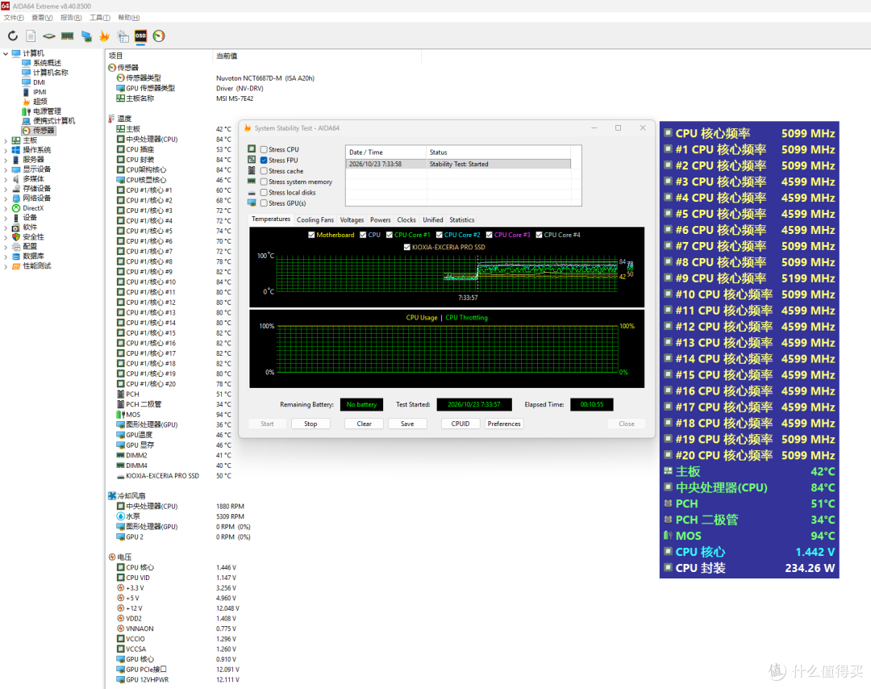This screenshot has width=871, height=689.
Task: Enable Stress GPU(s) checkbox
Action: [264, 203]
